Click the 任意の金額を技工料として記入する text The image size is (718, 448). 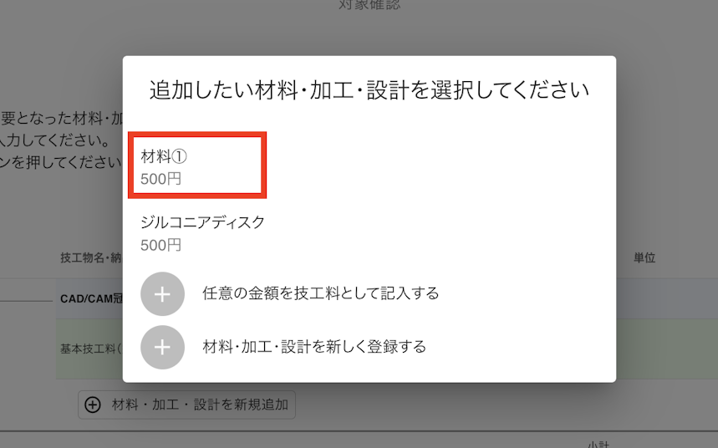pyautogui.click(x=320, y=293)
